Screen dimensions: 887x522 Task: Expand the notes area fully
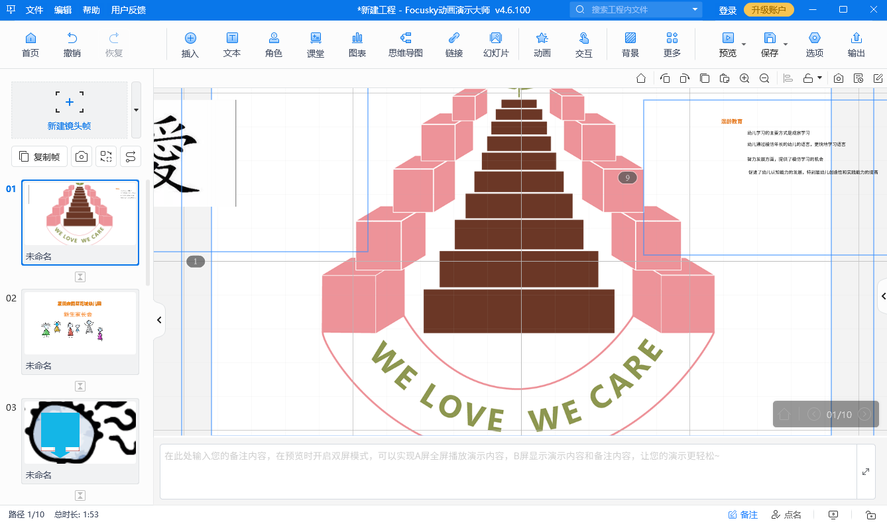coord(866,472)
